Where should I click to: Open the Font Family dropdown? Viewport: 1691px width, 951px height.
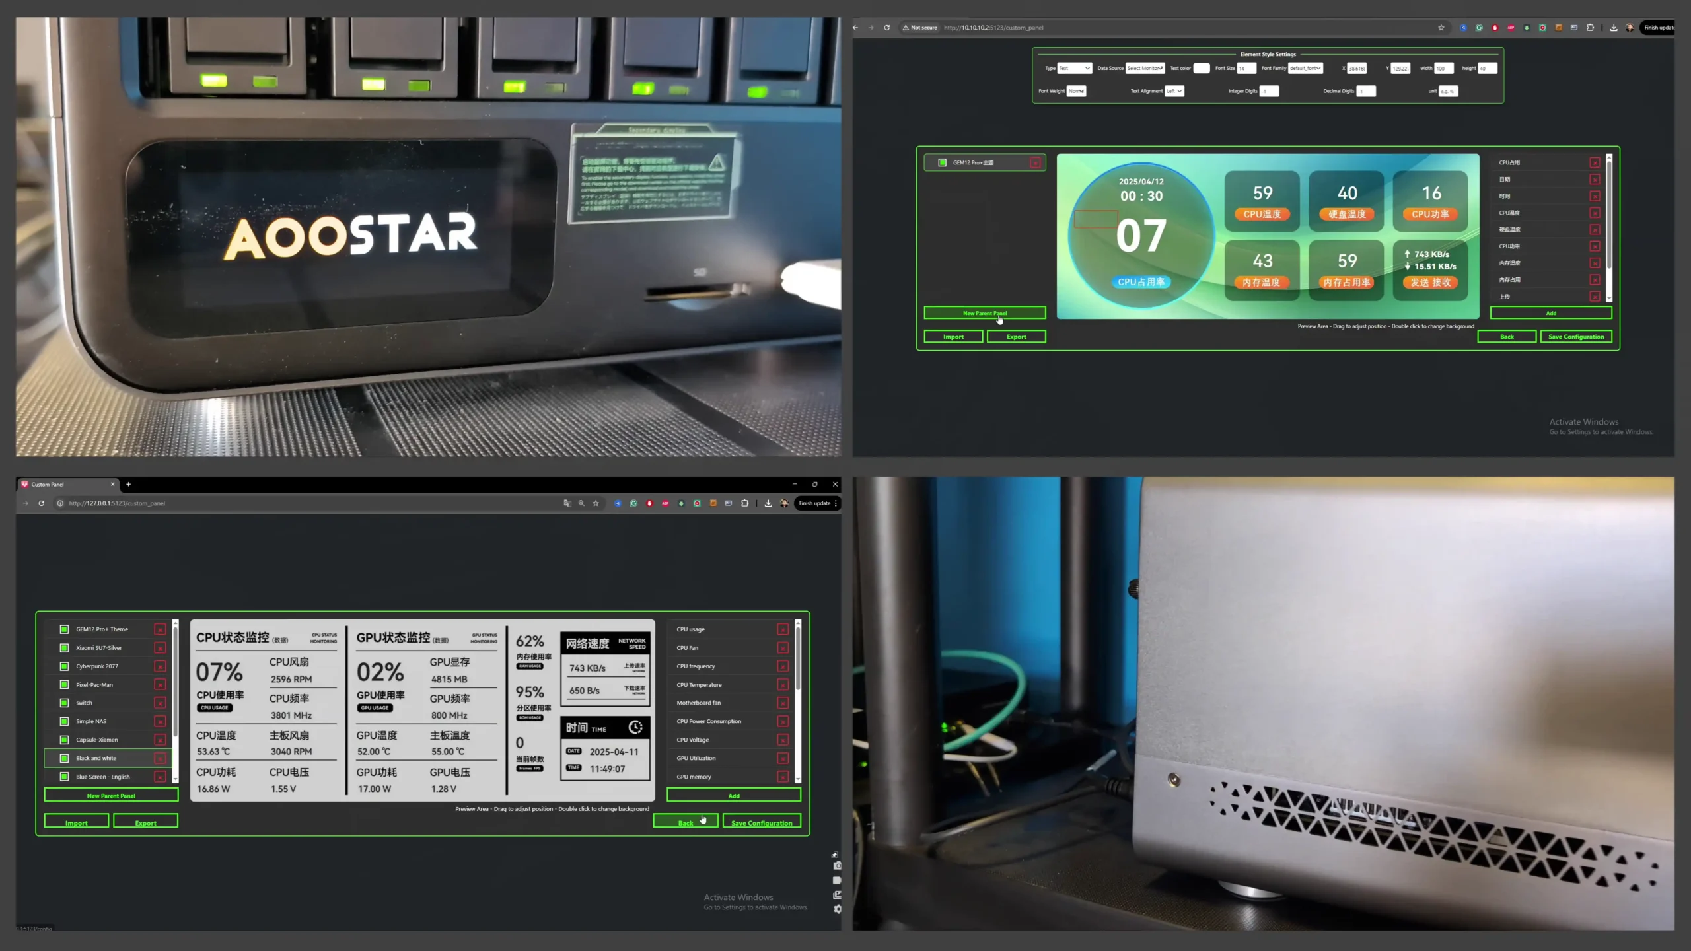point(1305,68)
